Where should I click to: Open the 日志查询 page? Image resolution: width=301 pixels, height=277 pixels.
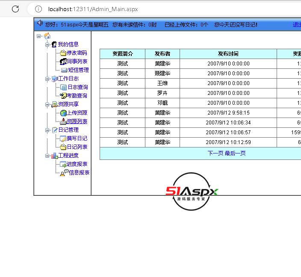(x=78, y=87)
